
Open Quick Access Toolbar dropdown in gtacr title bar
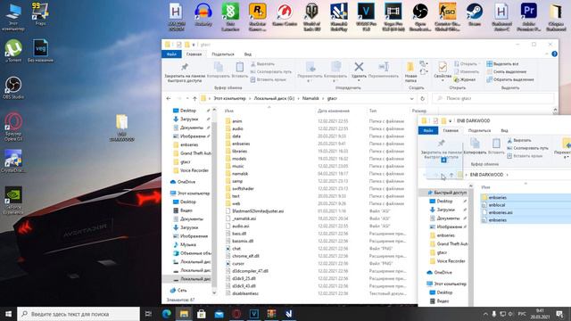coord(194,45)
